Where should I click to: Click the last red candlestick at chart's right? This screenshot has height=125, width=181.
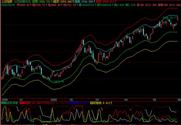pyautogui.click(x=177, y=19)
